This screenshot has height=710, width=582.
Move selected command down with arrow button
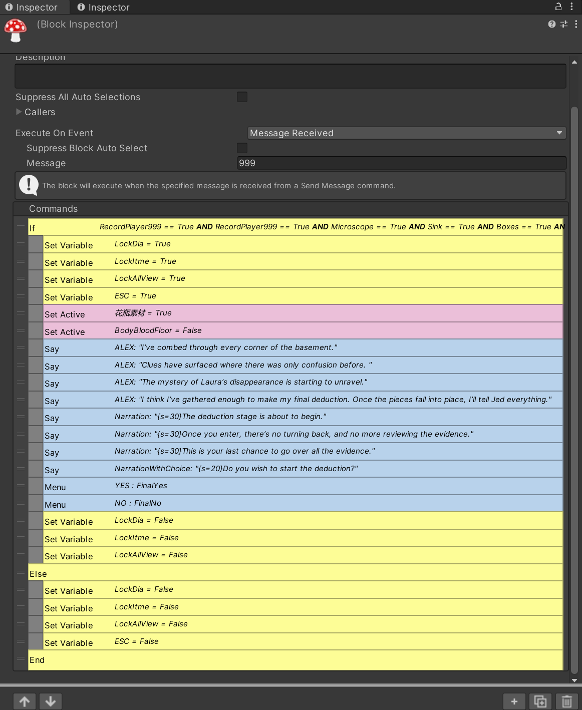tap(51, 701)
